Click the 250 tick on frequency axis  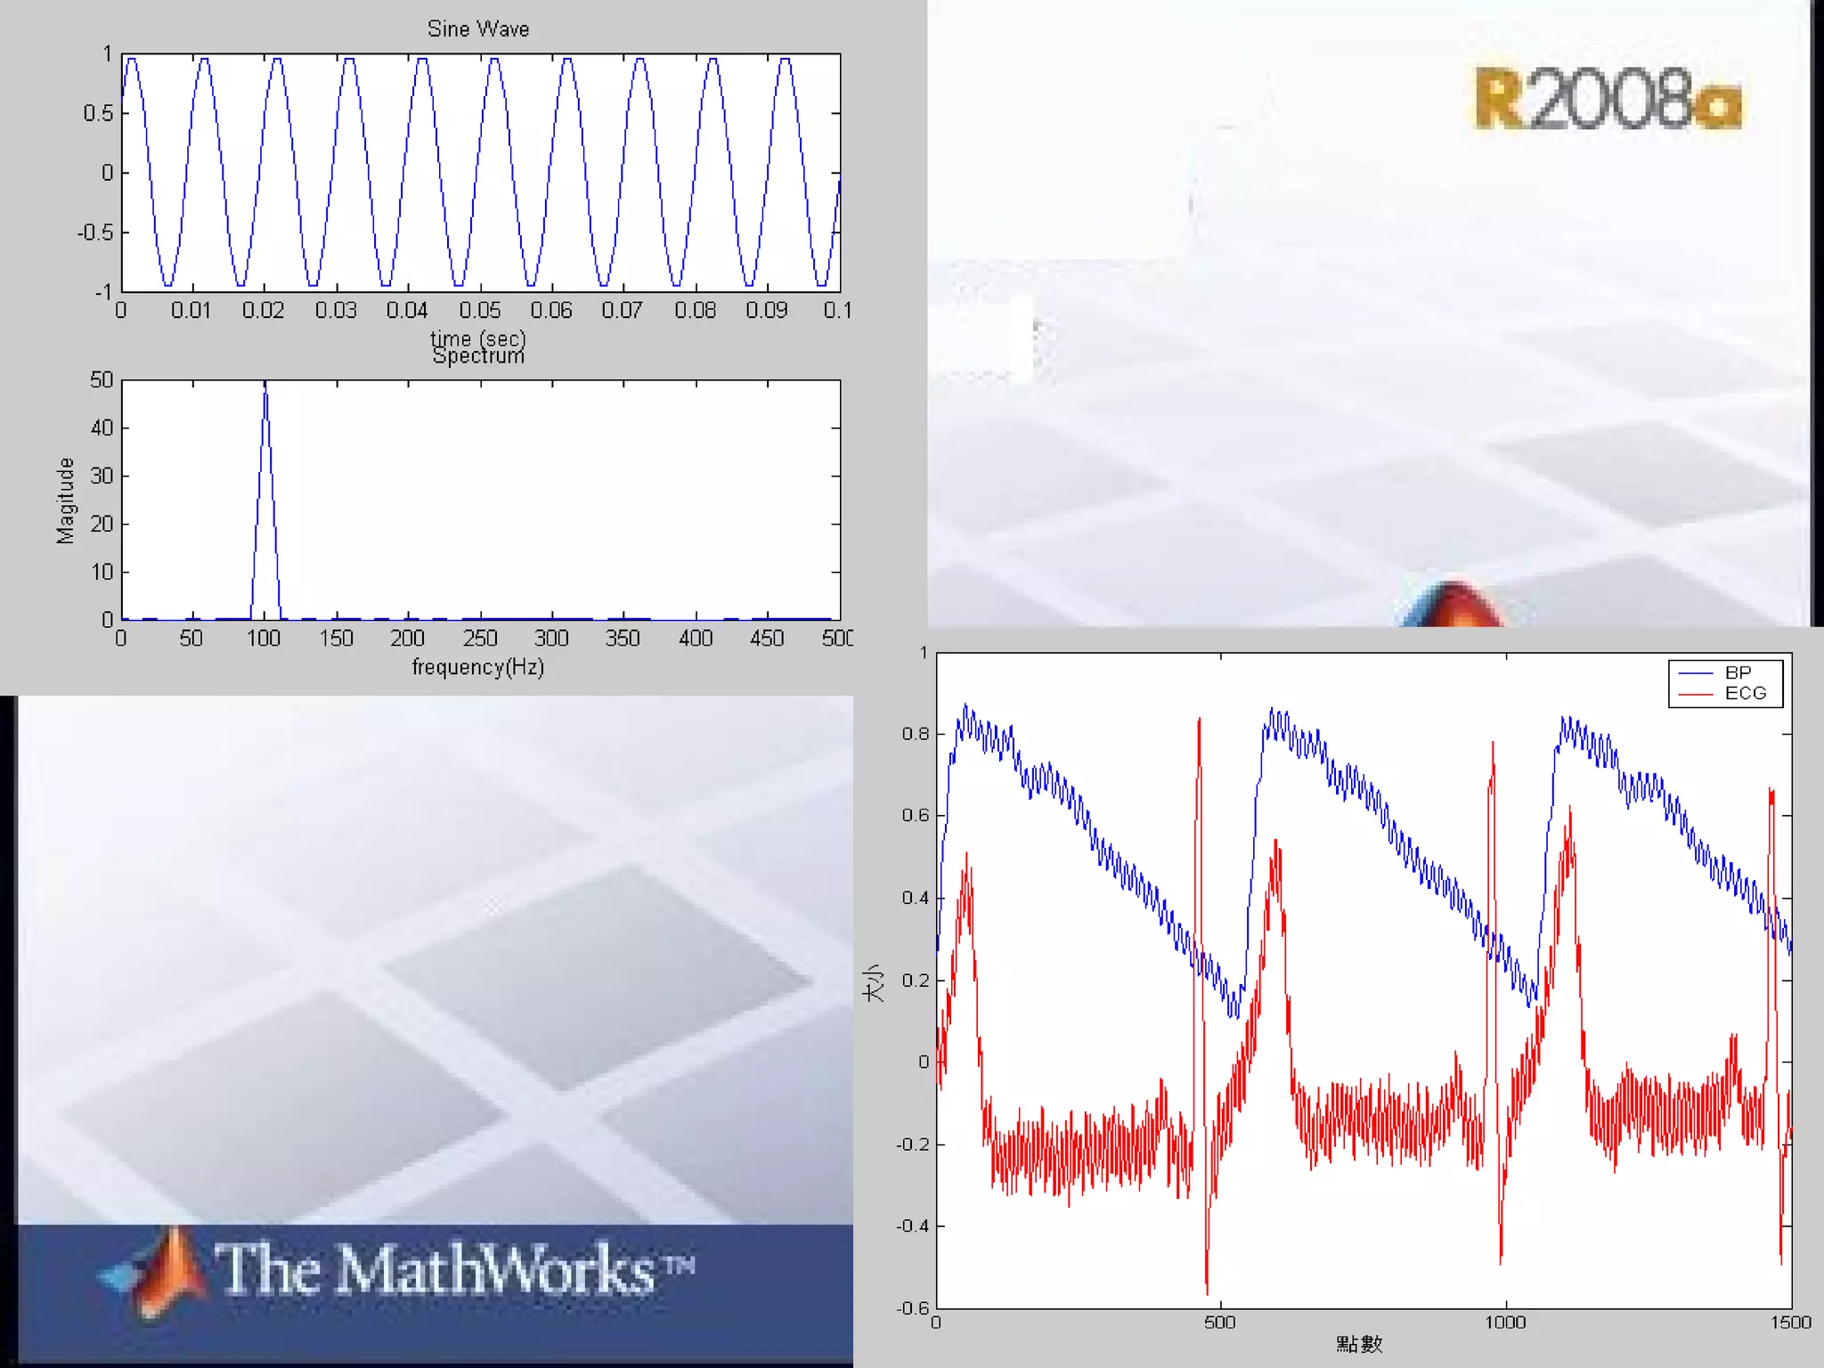point(480,639)
